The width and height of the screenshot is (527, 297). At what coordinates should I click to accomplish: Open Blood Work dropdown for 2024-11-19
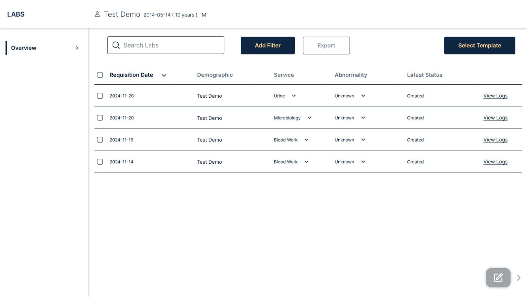(x=306, y=140)
